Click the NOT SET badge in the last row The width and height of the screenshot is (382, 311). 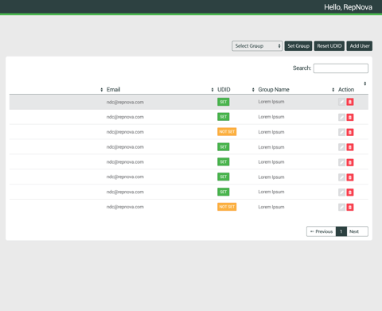[x=227, y=207]
